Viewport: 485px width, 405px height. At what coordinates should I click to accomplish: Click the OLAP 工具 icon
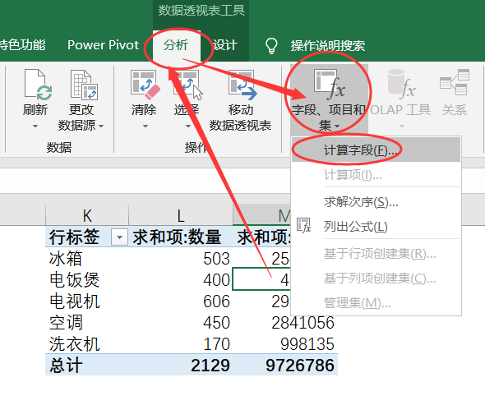(x=401, y=84)
